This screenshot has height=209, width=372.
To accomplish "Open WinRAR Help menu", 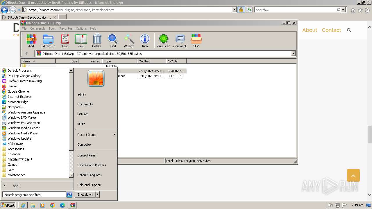I will coord(93,28).
